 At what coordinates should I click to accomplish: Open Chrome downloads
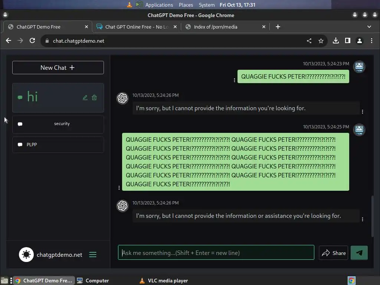tap(335, 41)
